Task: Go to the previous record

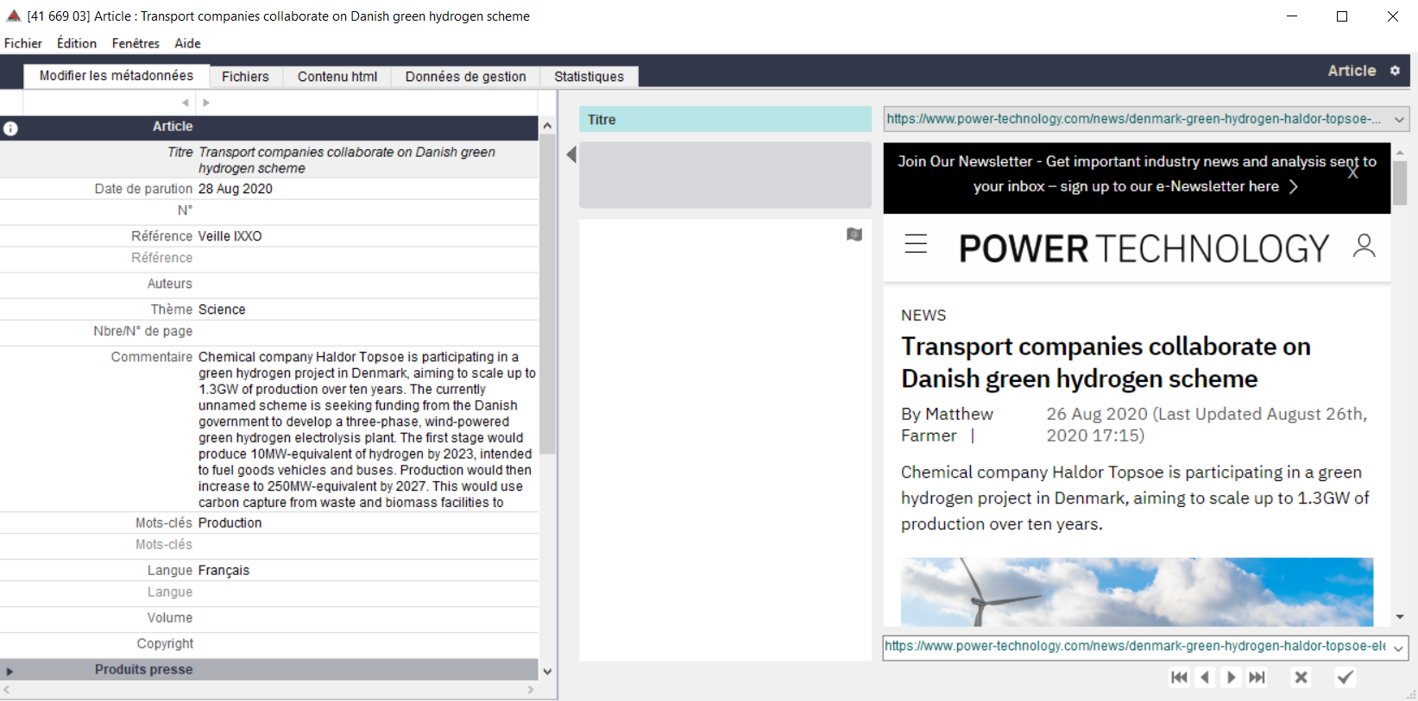Action: pyautogui.click(x=1206, y=678)
